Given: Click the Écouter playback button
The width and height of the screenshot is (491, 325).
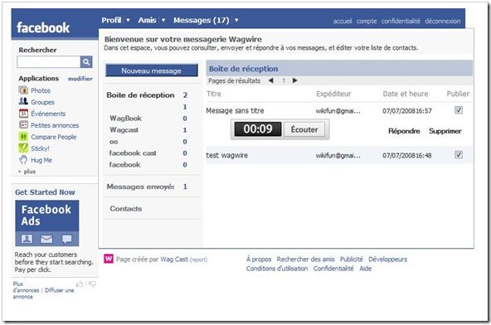Looking at the screenshot, I should pyautogui.click(x=304, y=129).
